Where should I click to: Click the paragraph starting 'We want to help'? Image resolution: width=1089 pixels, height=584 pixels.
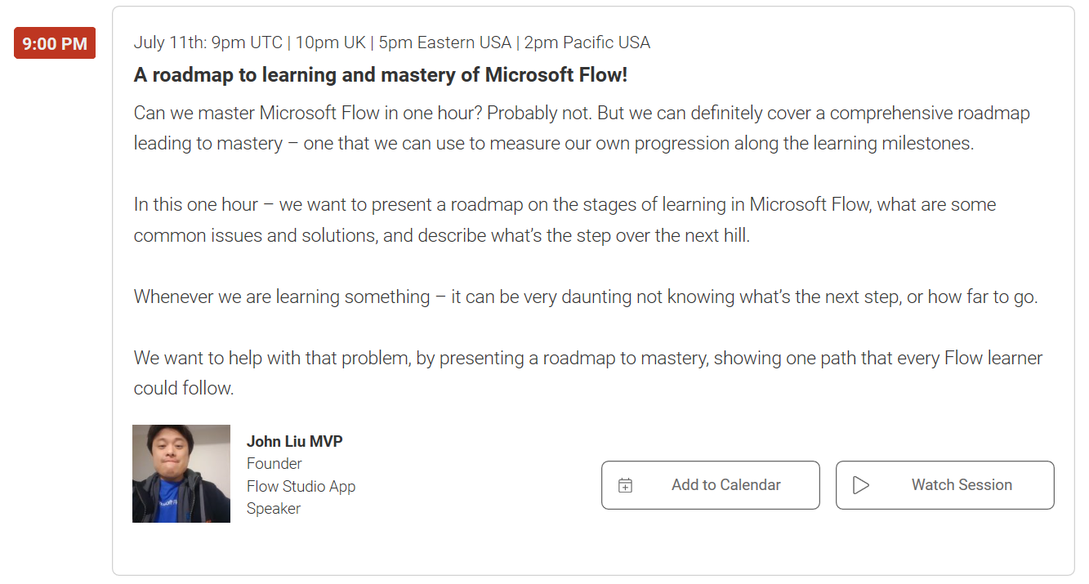(587, 358)
